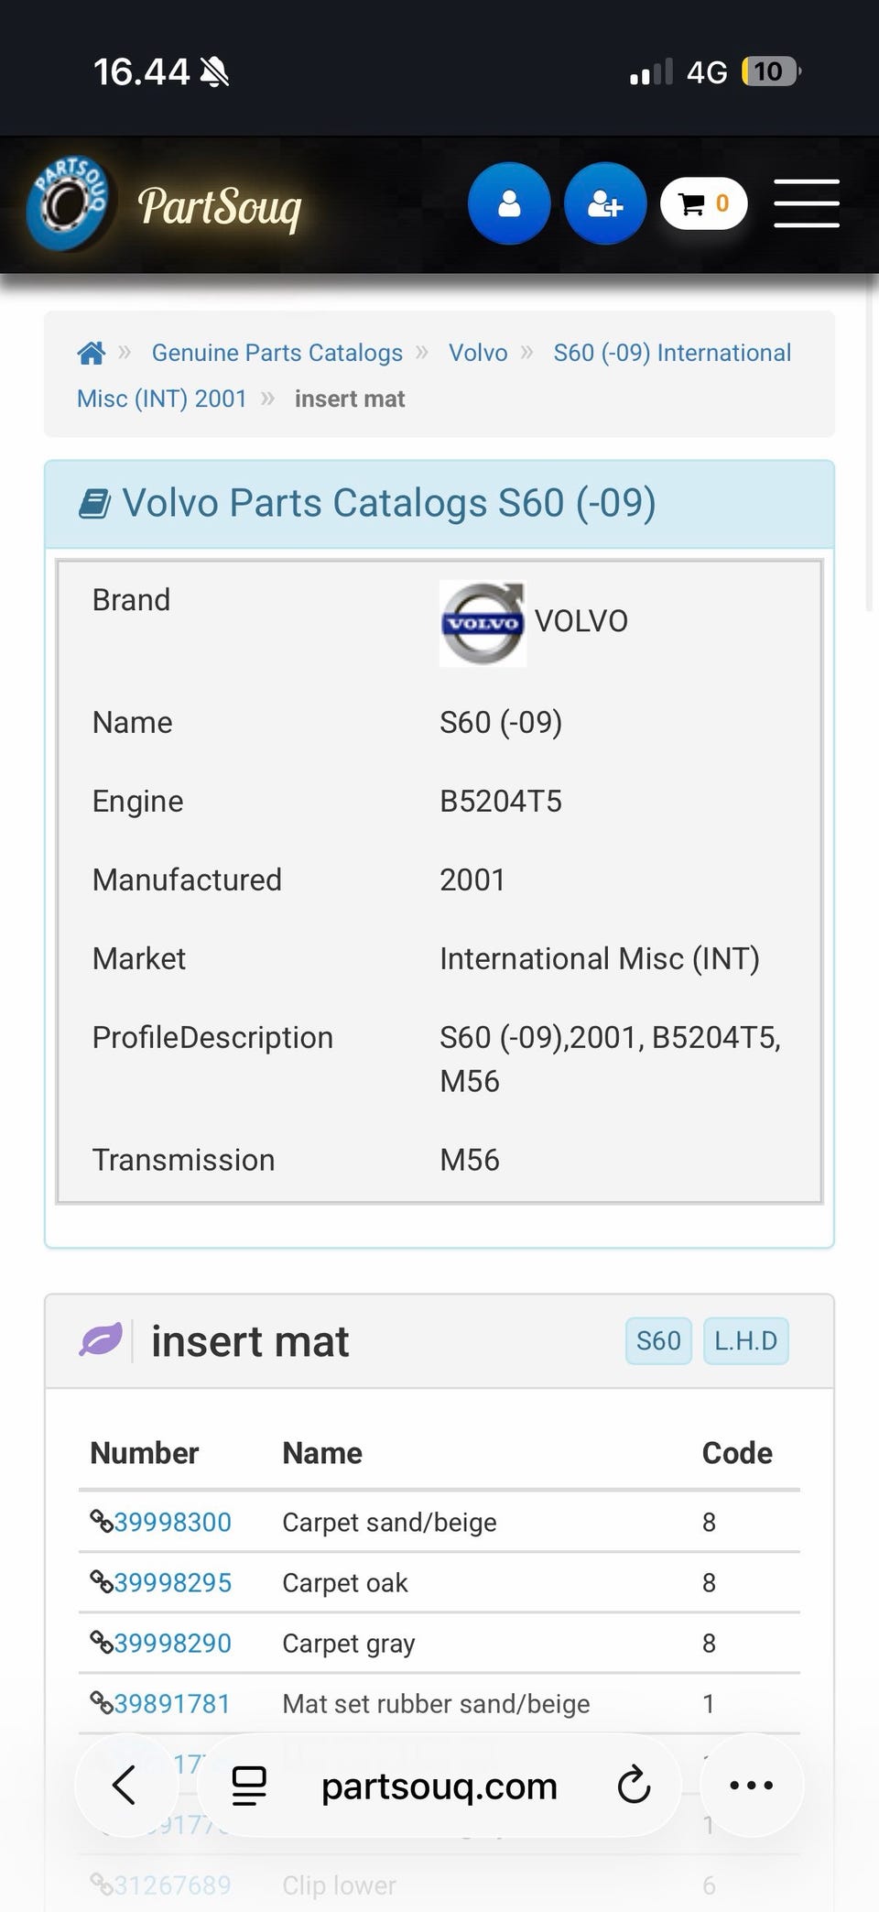Viewport: 879px width, 1912px height.
Task: Select the L.H.D tag badge
Action: 745,1341
